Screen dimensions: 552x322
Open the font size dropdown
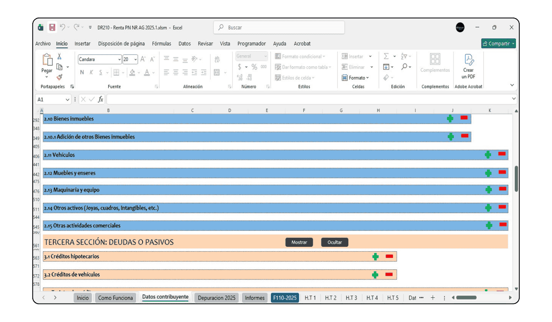point(136,60)
